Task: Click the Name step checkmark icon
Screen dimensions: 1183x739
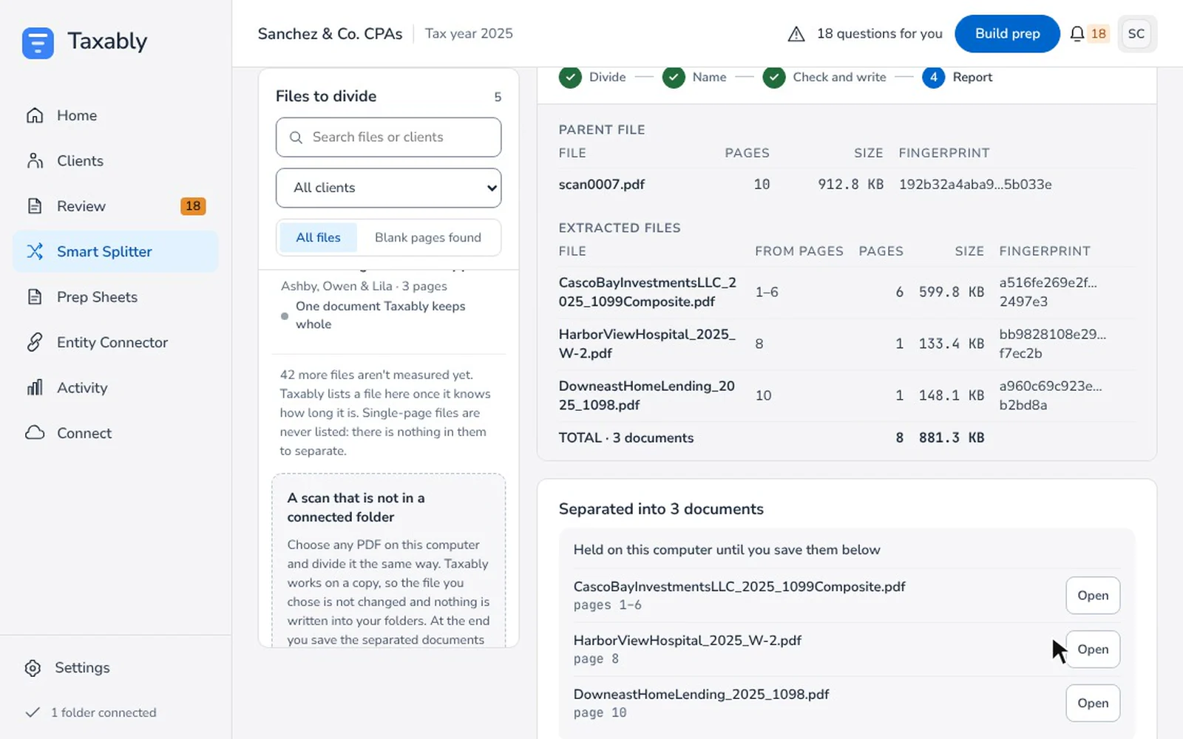Action: (674, 77)
